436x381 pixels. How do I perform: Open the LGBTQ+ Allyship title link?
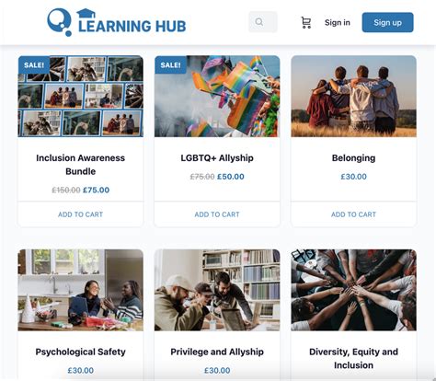(217, 158)
